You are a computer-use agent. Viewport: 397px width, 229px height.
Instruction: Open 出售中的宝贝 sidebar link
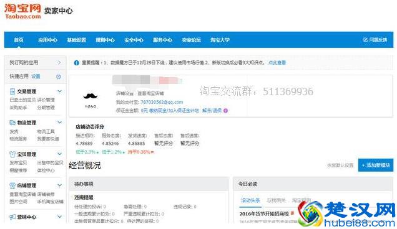[50, 163]
